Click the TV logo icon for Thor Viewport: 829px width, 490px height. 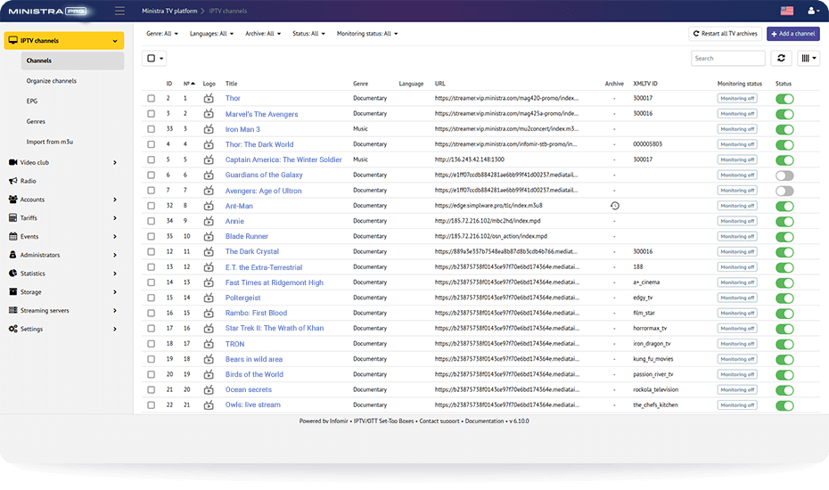209,99
